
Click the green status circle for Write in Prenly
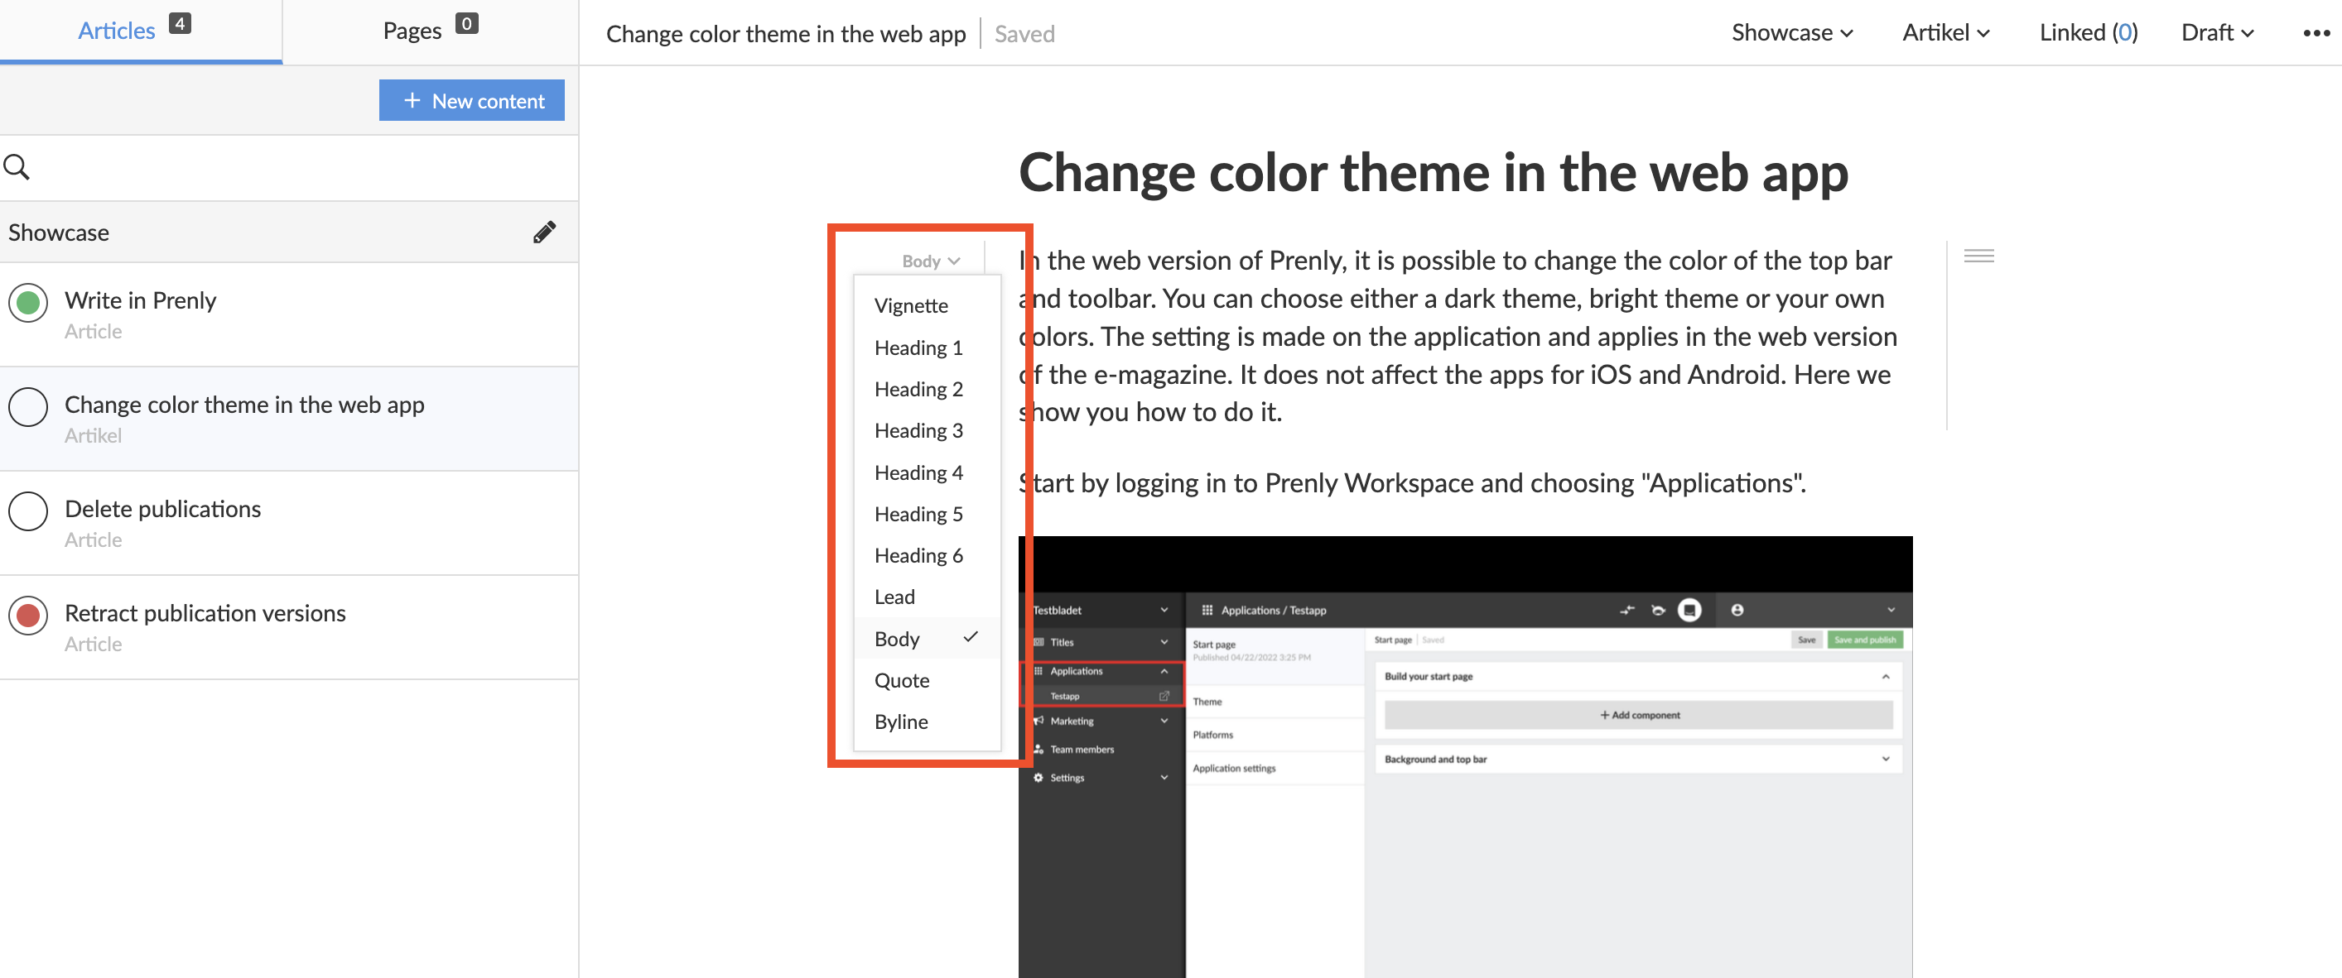[28, 302]
